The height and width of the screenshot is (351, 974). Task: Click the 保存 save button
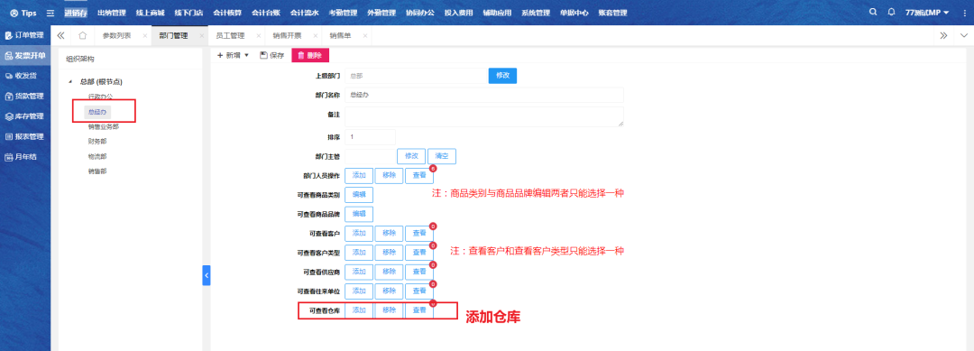[272, 55]
